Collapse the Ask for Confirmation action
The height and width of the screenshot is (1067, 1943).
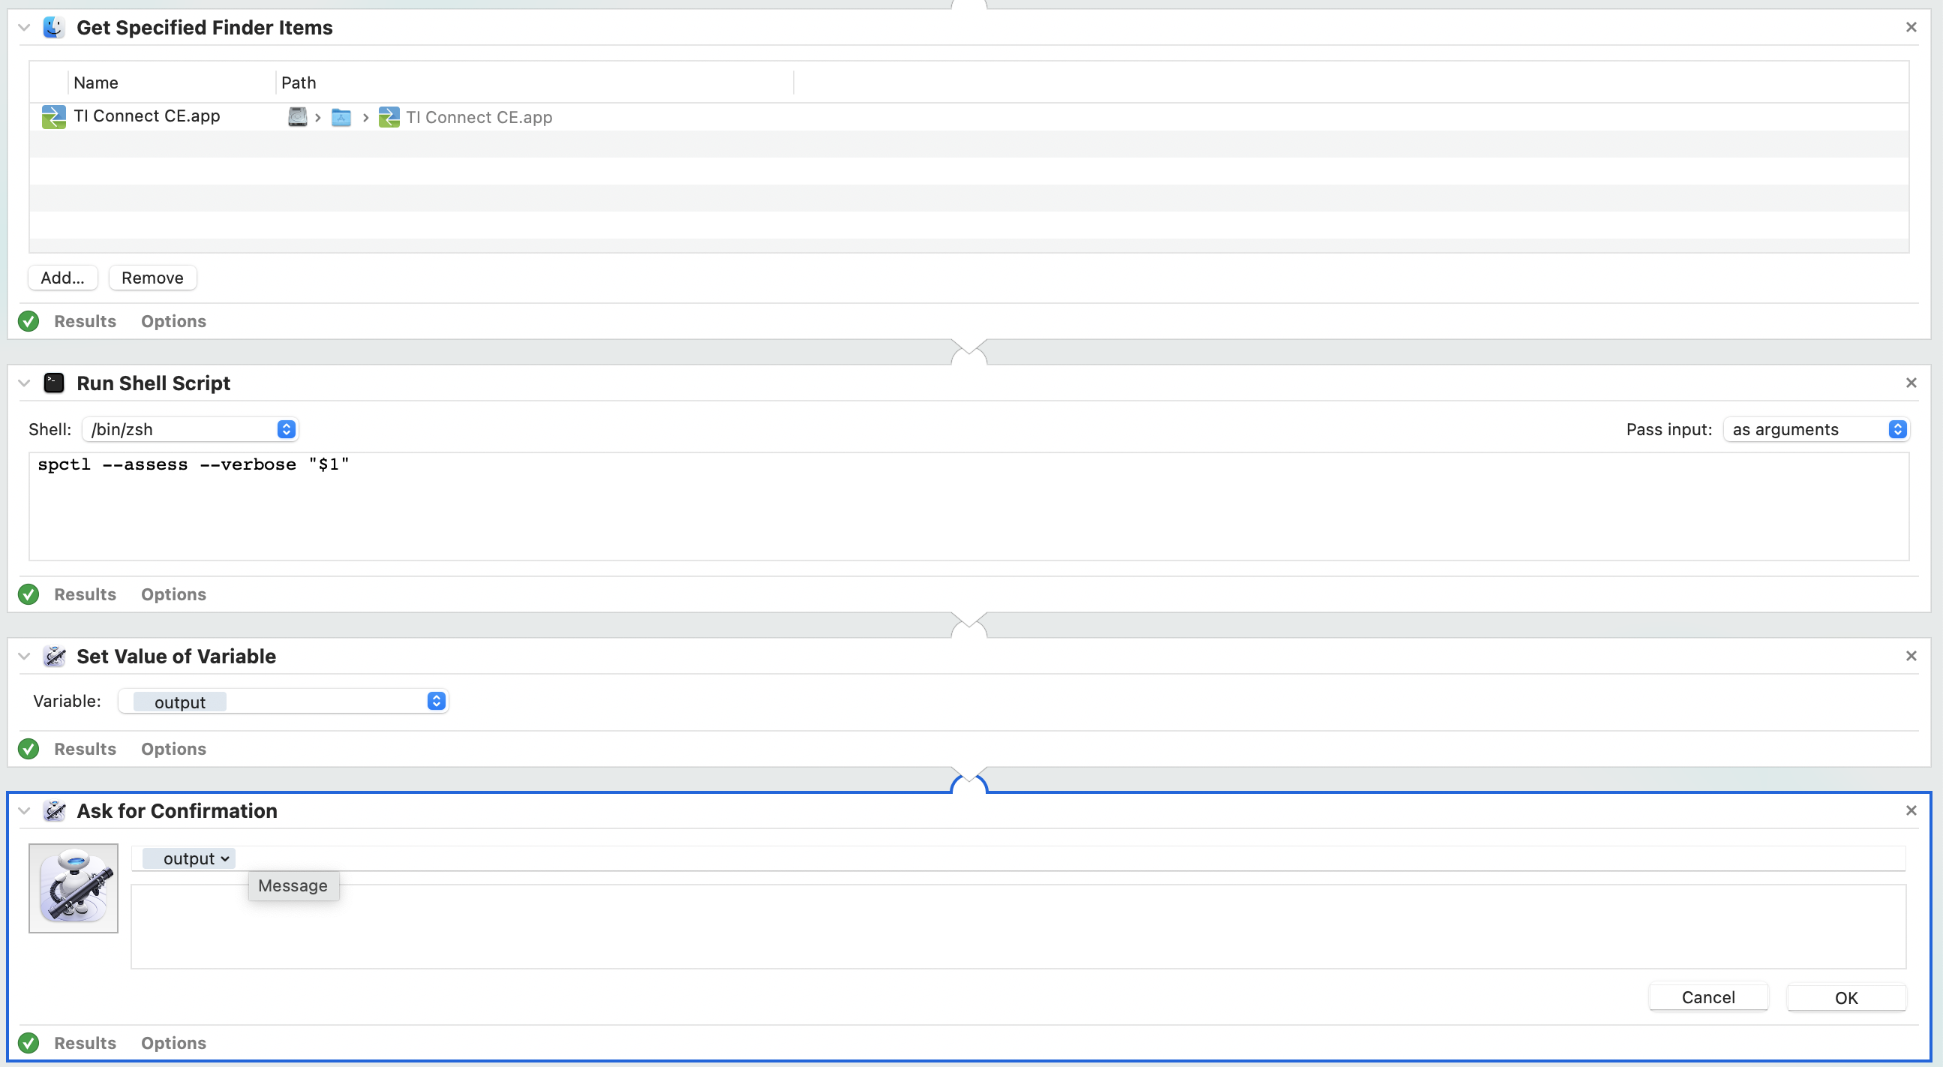click(24, 810)
